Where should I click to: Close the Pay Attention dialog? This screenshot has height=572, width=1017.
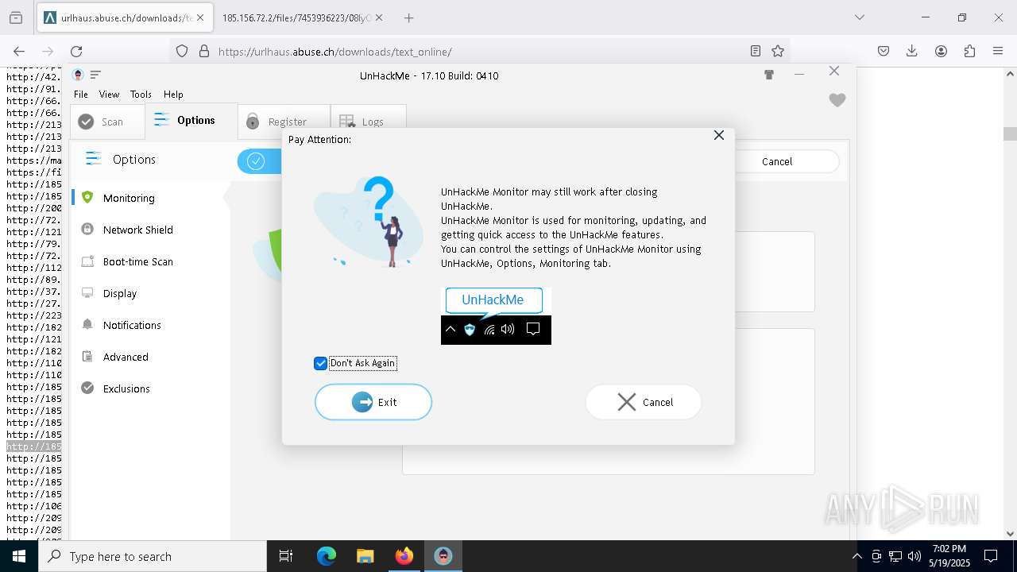point(719,135)
